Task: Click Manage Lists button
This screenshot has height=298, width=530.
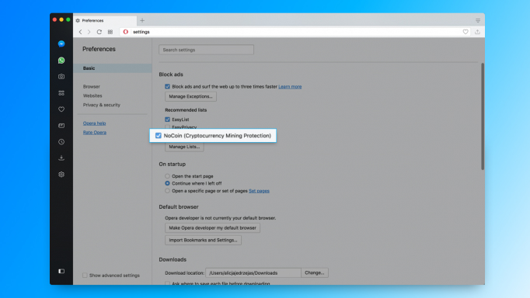Action: (x=184, y=147)
